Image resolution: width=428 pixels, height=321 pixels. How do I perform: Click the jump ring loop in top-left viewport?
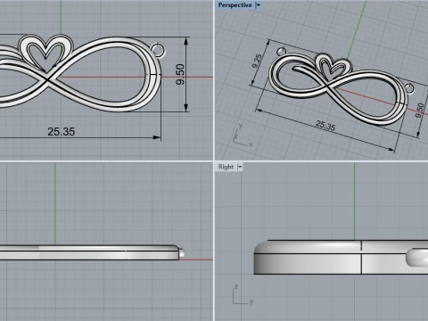click(158, 50)
